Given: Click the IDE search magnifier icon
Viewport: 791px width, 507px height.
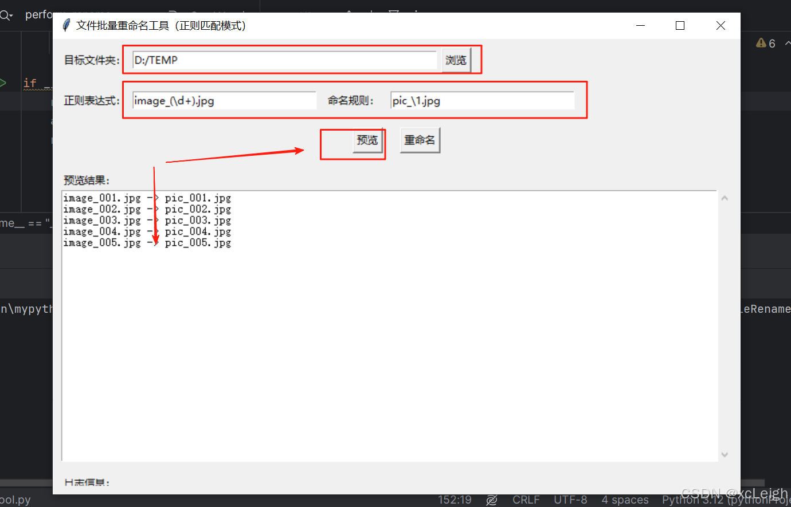Looking at the screenshot, I should pos(6,15).
